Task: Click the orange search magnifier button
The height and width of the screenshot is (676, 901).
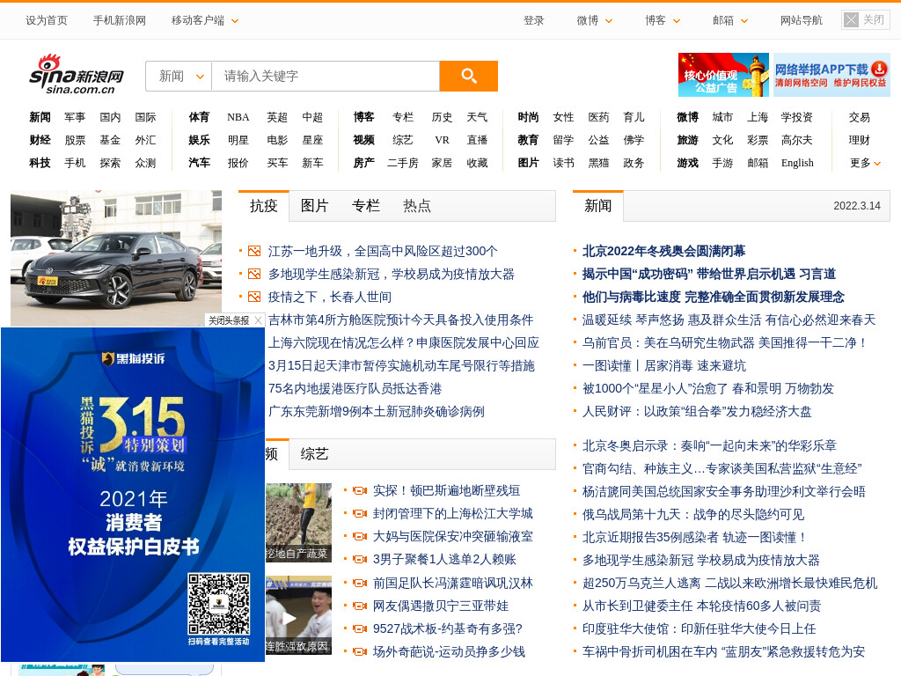Action: (x=468, y=76)
